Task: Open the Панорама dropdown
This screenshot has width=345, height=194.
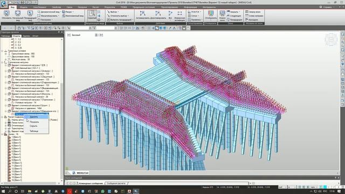Action: click(45, 20)
